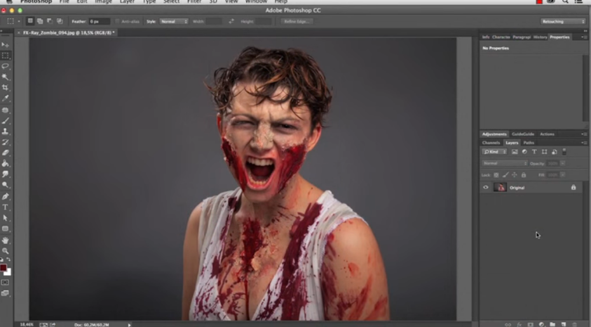Viewport: 591px width, 327px height.
Task: Switch to the History panel tab
Action: pos(540,37)
